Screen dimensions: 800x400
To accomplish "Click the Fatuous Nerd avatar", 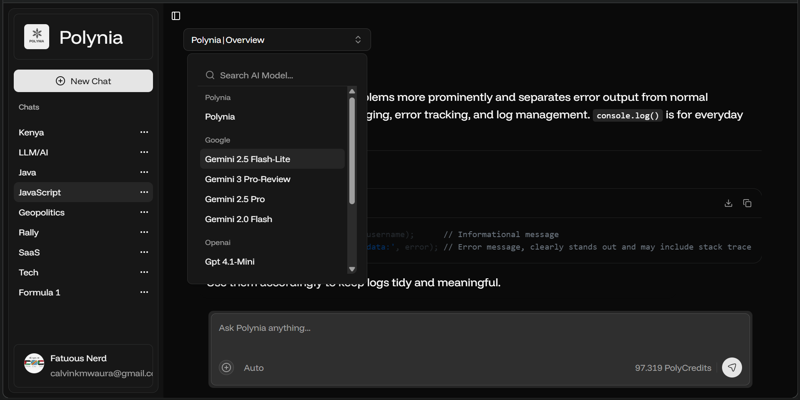I will coord(34,363).
